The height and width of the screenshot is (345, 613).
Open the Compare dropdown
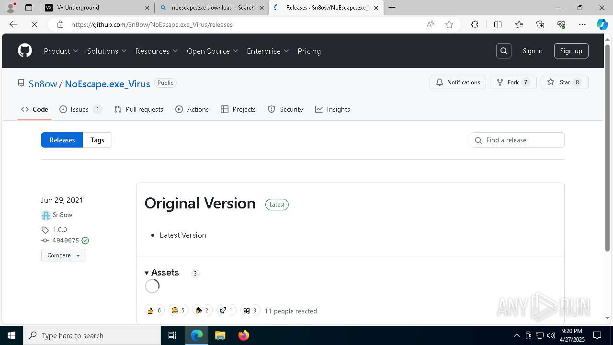pos(64,255)
